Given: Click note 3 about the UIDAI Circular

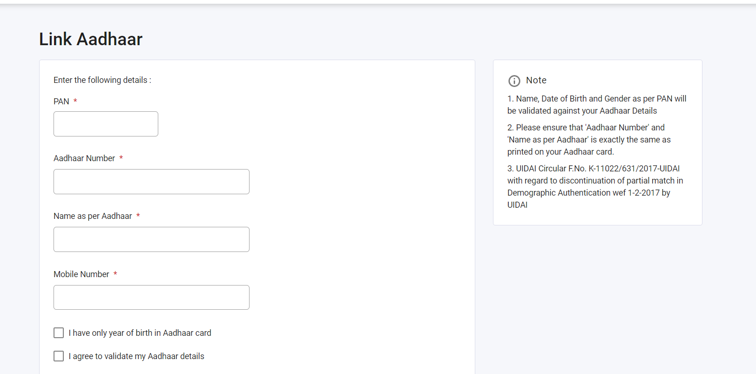Looking at the screenshot, I should pos(595,186).
